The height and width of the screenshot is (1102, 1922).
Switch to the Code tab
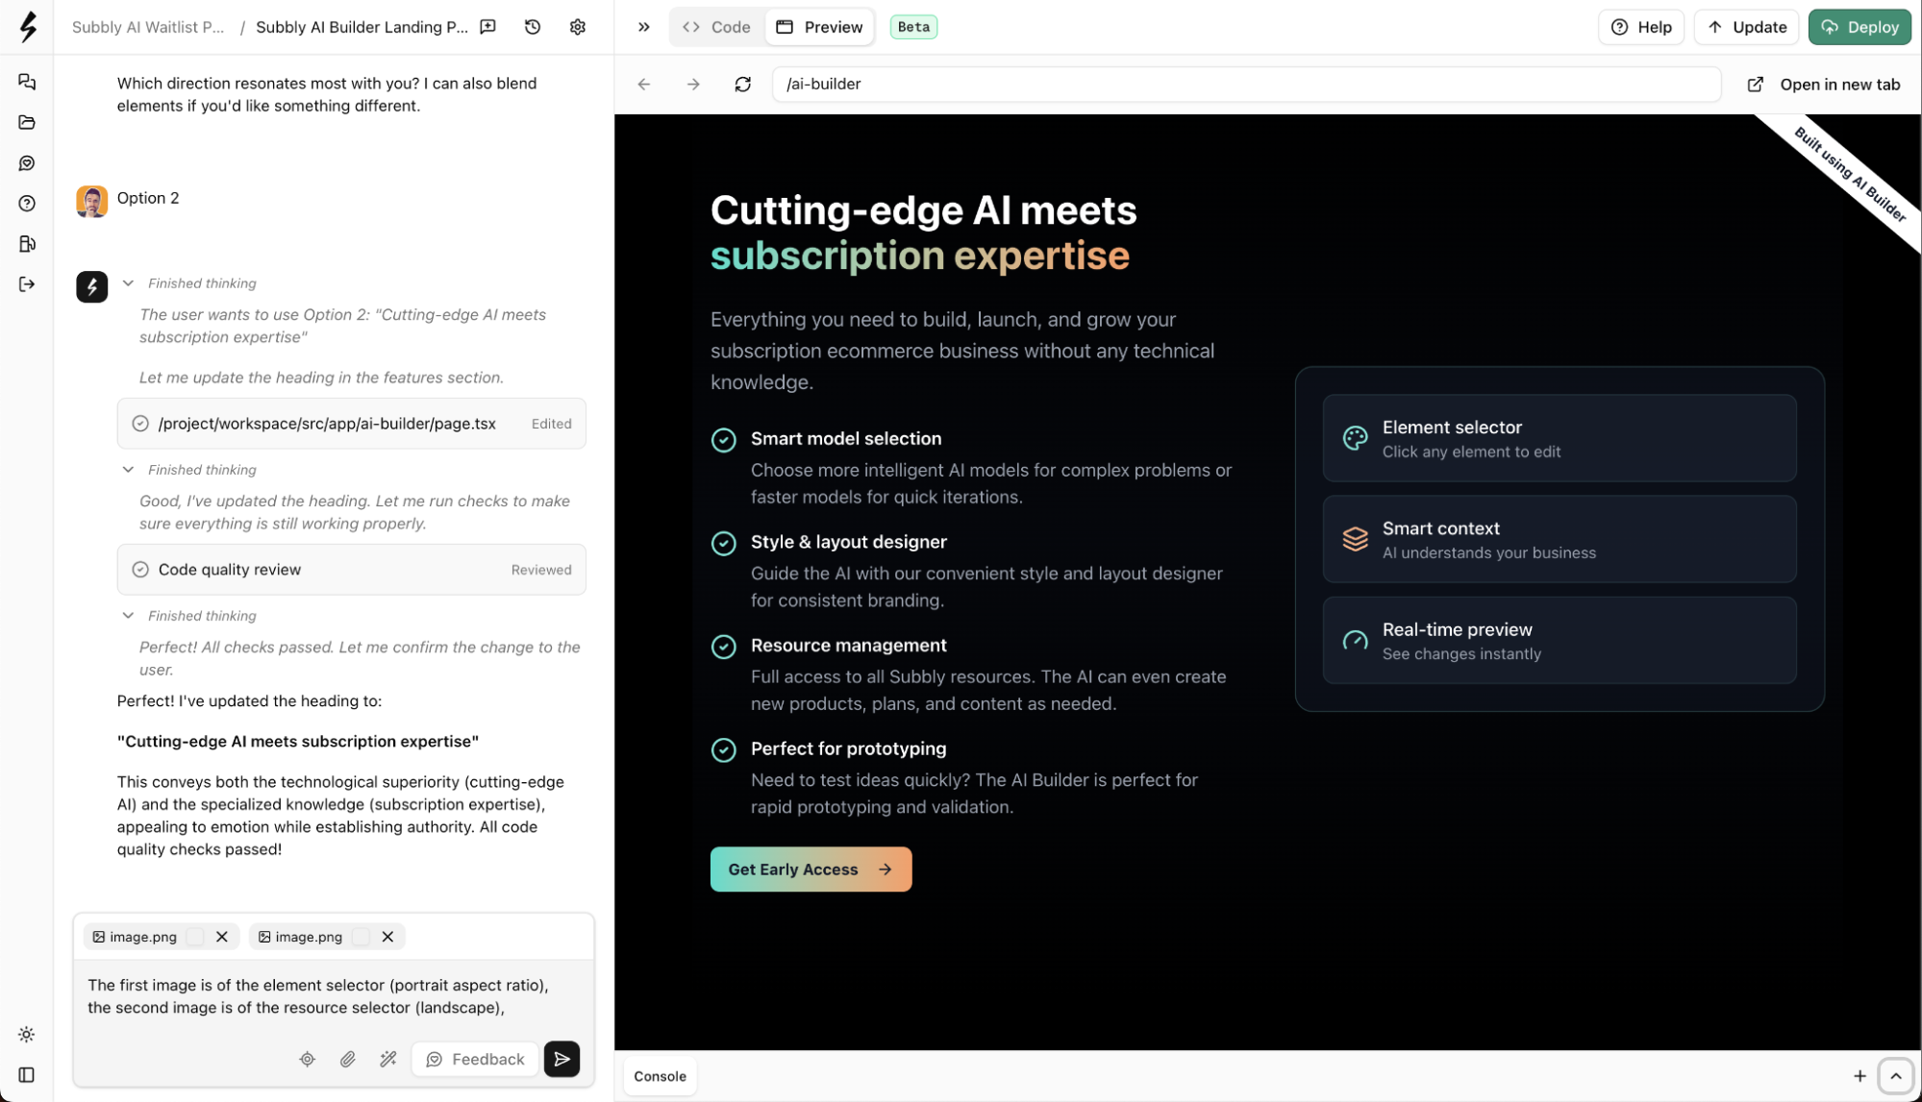[x=716, y=27]
